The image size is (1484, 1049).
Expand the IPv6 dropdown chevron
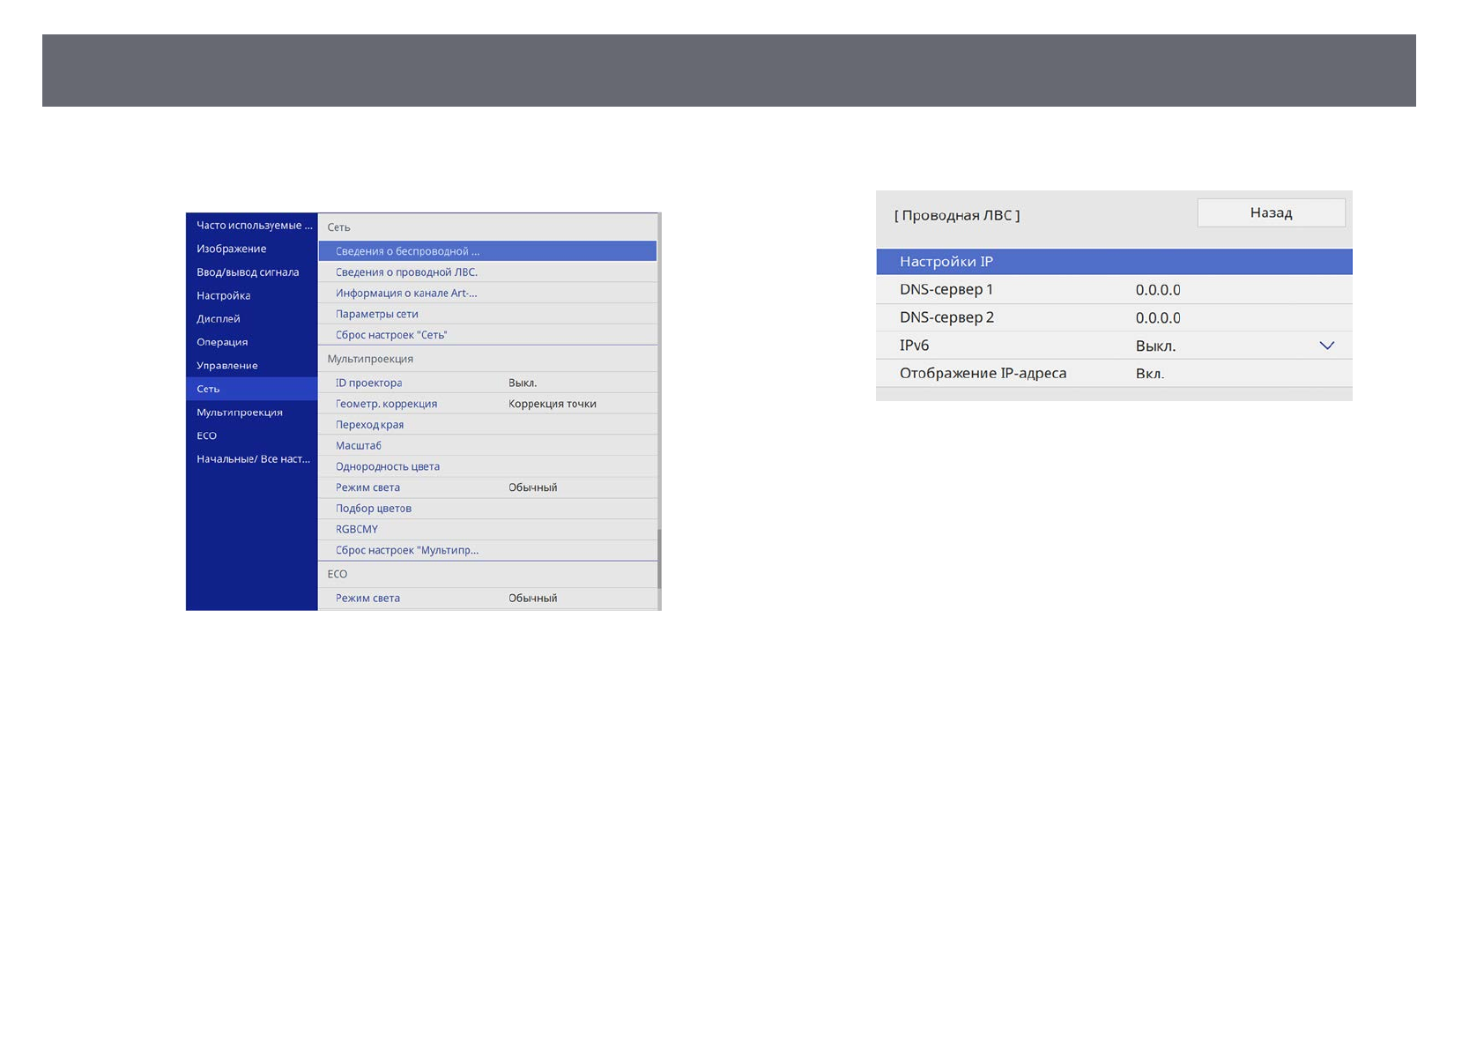(x=1326, y=346)
